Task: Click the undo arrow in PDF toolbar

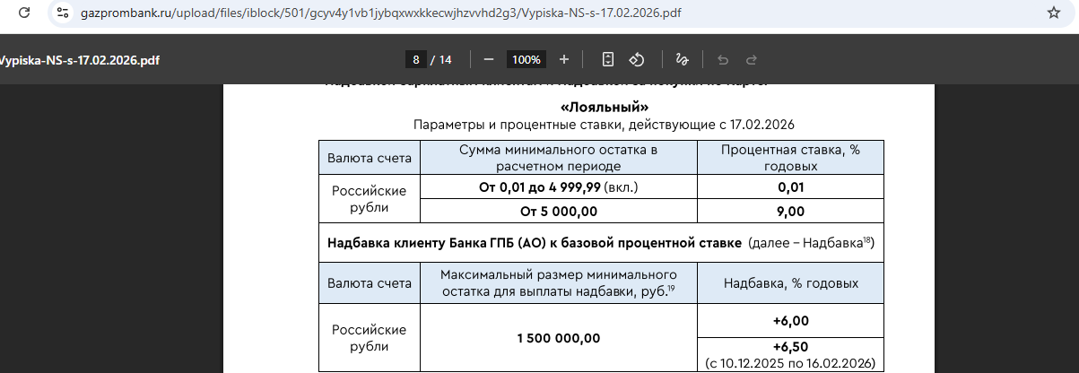Action: click(723, 60)
